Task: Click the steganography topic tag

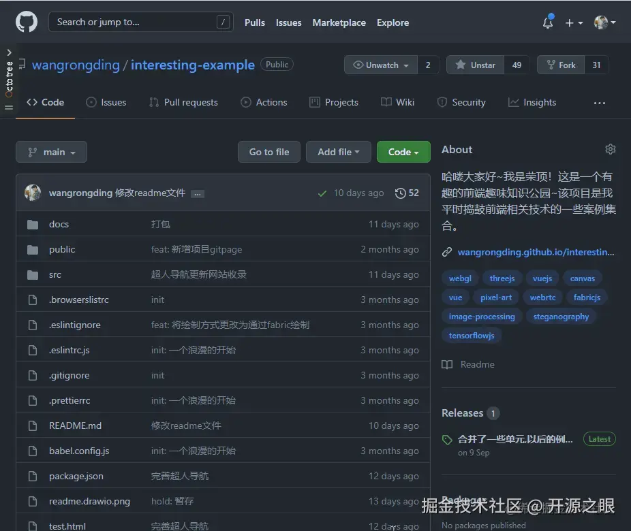Action: coord(561,317)
